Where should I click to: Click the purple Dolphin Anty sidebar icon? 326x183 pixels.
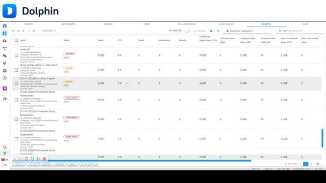(5, 88)
